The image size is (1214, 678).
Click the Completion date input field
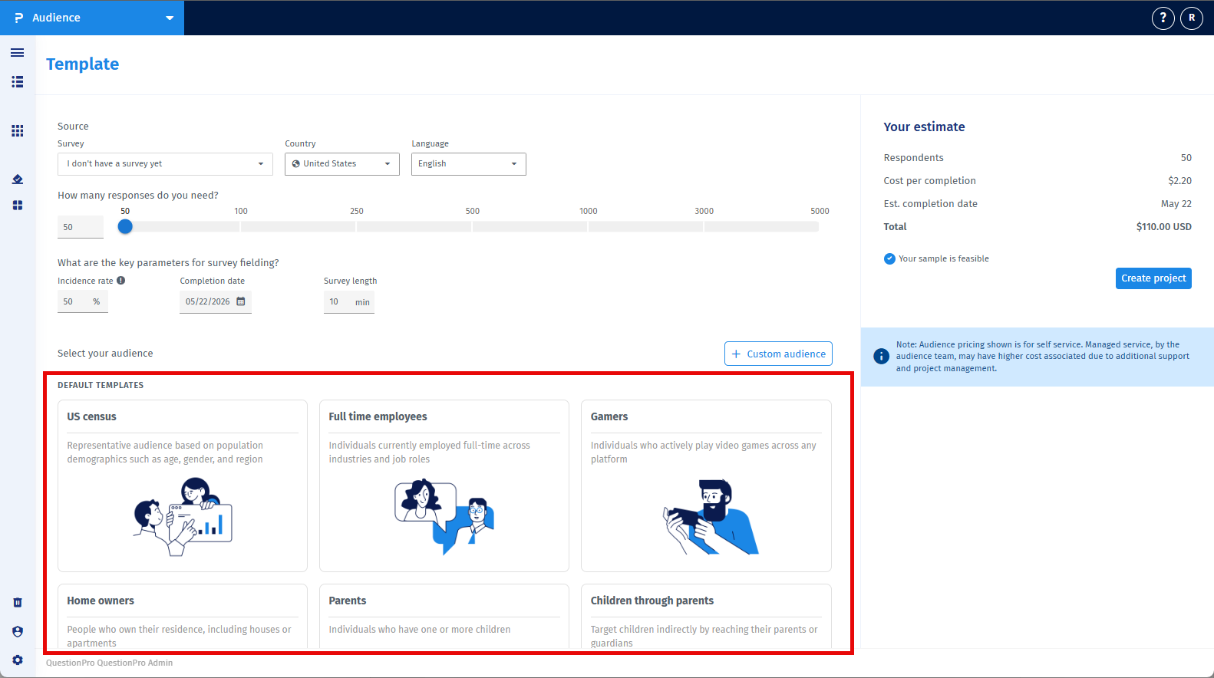coord(216,302)
